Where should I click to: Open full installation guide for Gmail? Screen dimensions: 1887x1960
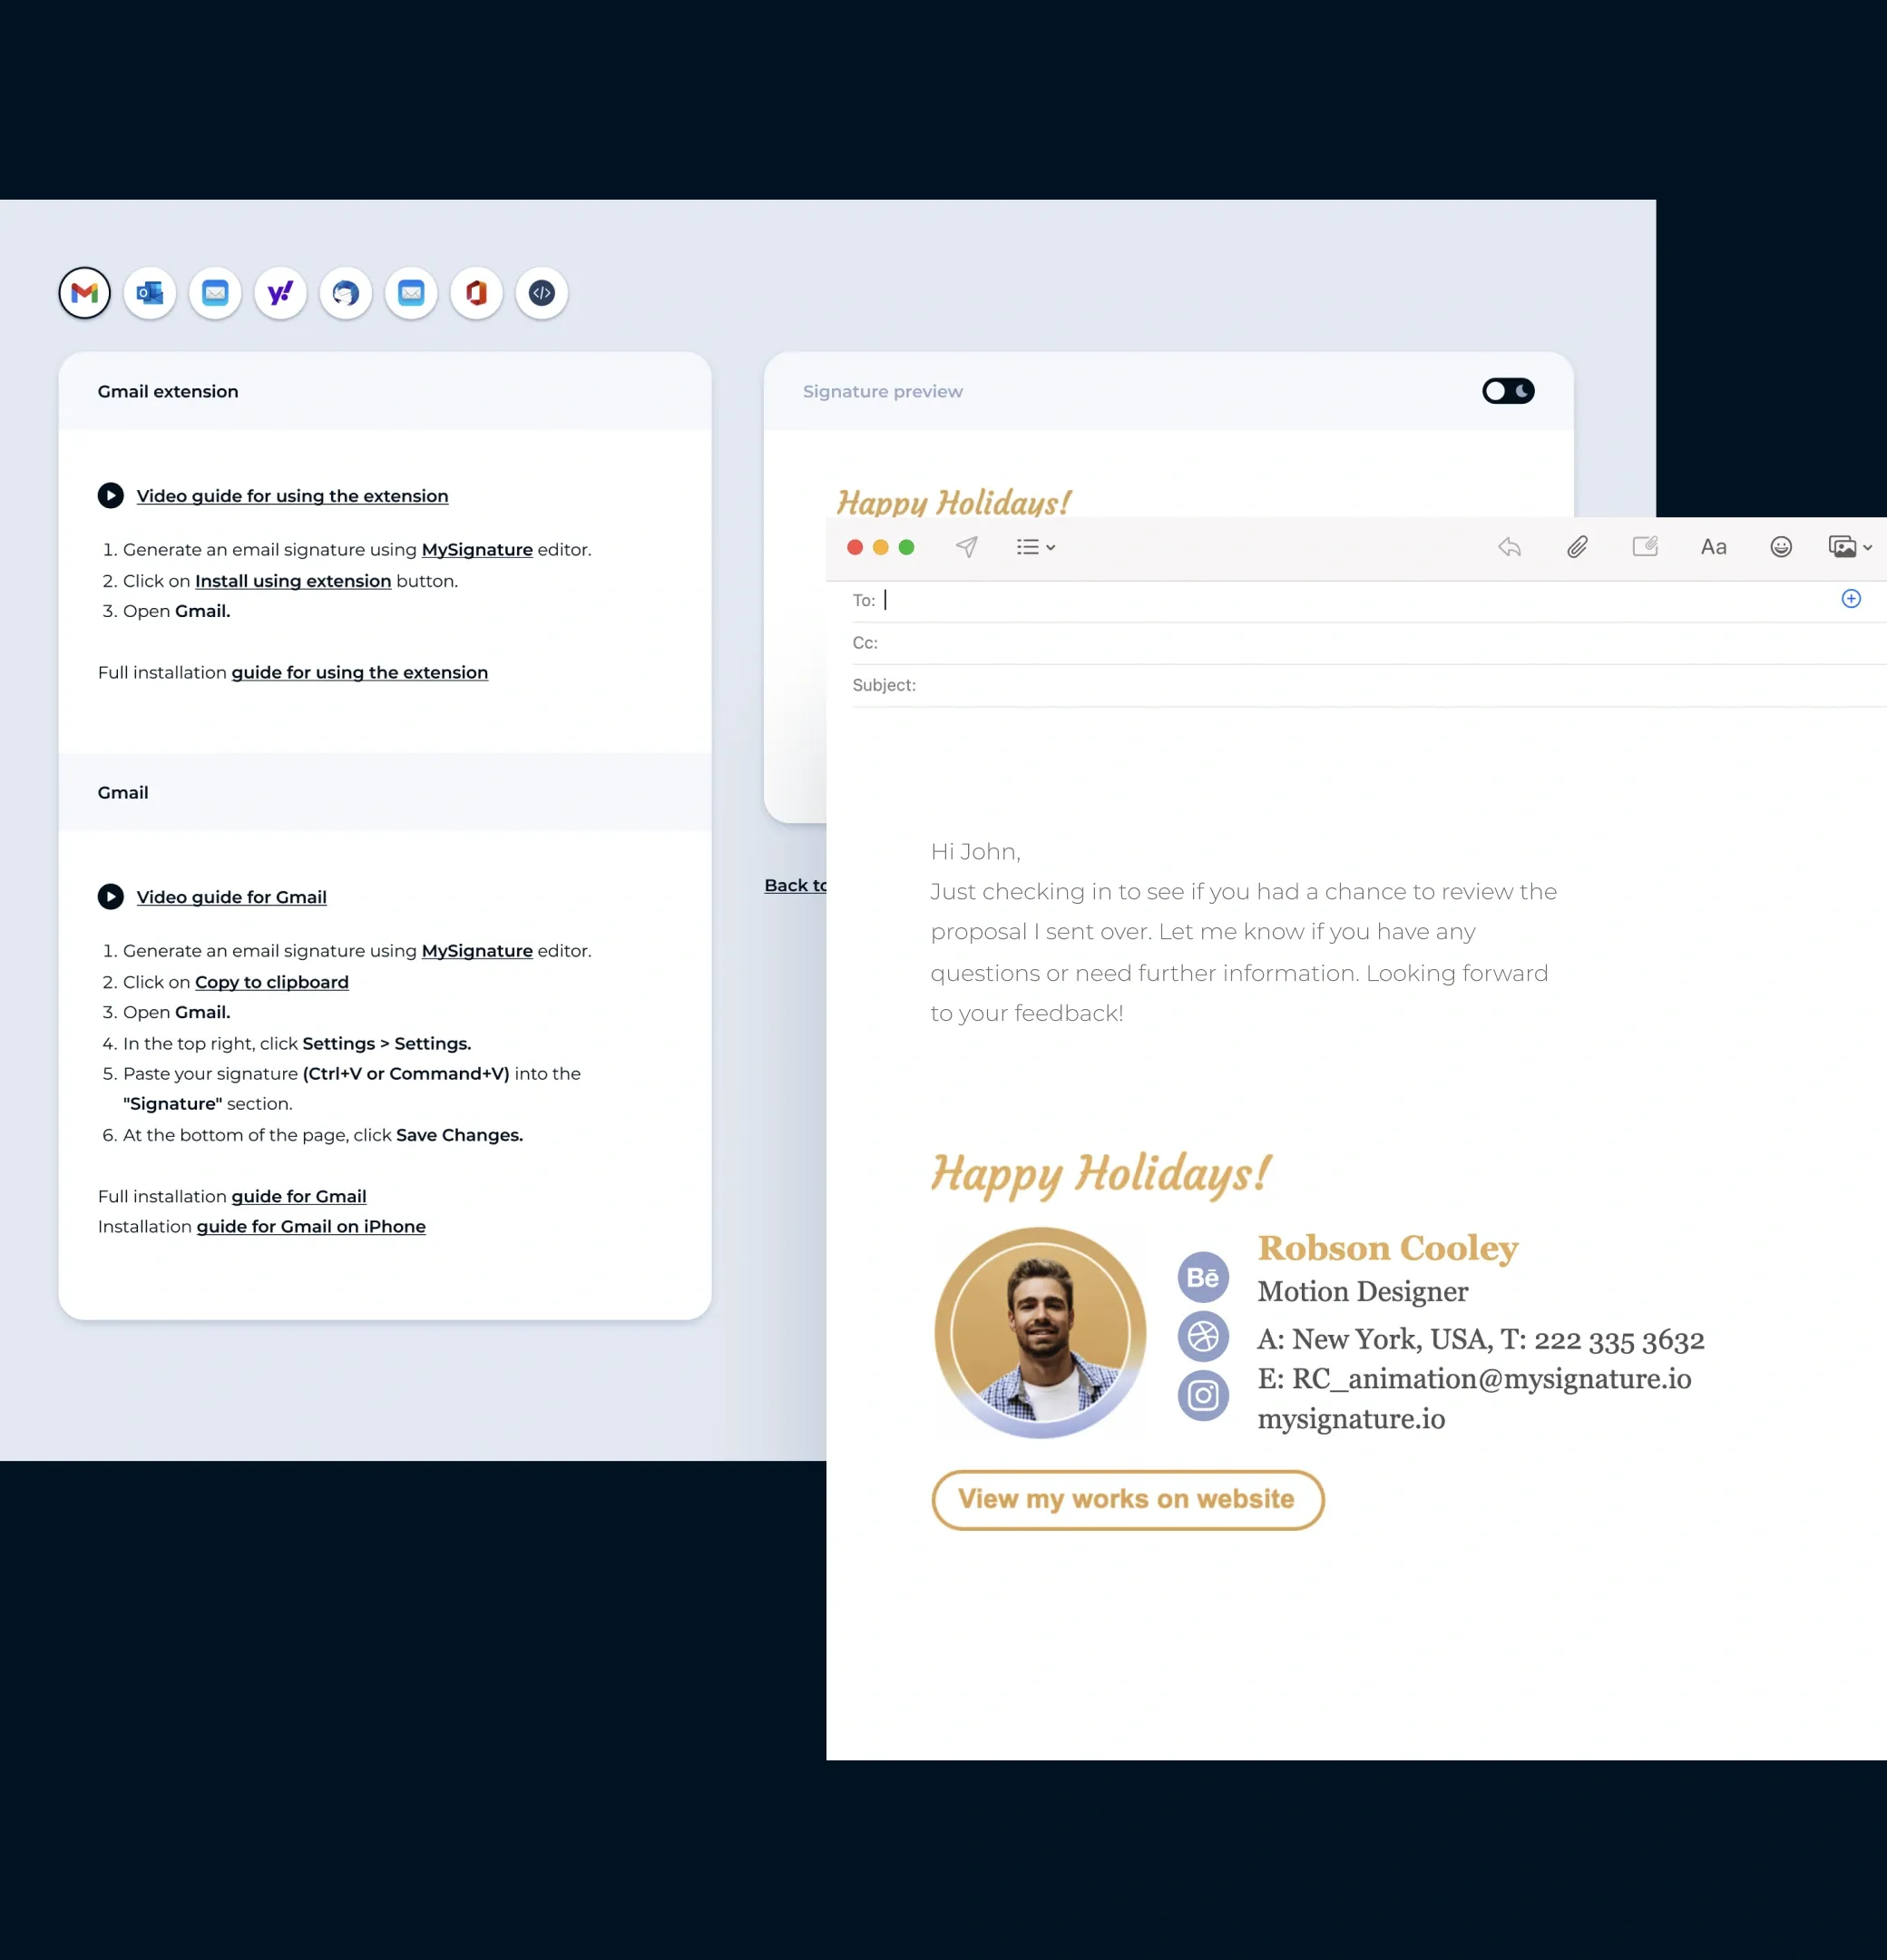[299, 1196]
